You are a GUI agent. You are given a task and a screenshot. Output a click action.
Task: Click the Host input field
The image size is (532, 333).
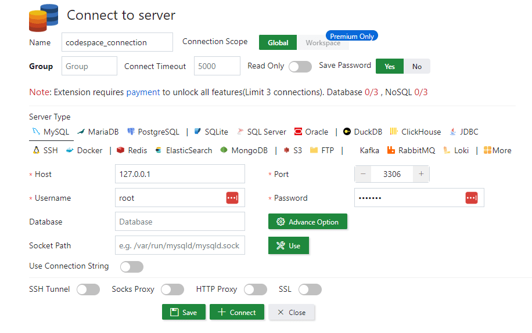tap(180, 174)
